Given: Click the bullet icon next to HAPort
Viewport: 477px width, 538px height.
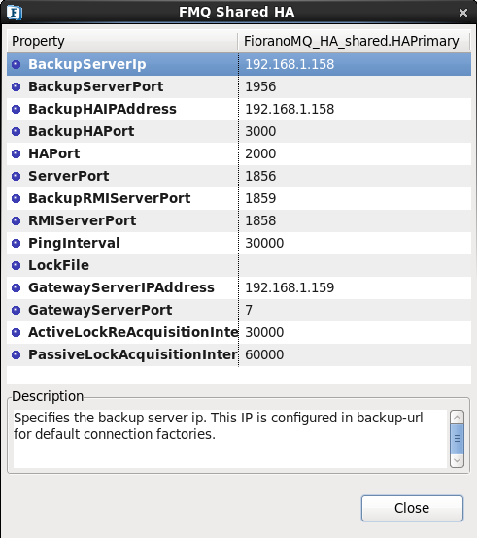Looking at the screenshot, I should point(17,153).
